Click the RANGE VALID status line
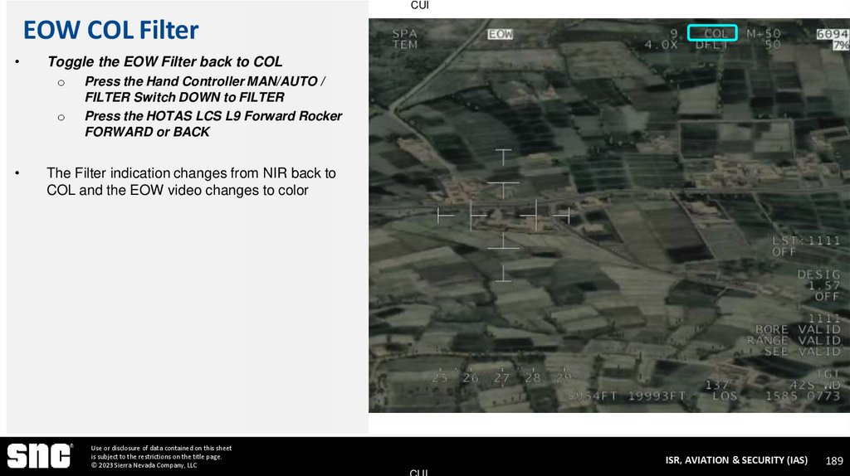 click(794, 340)
